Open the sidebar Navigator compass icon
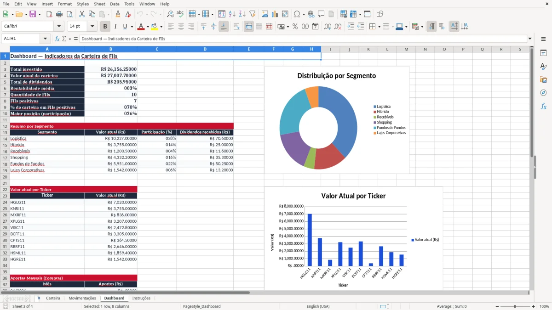This screenshot has height=310, width=552. coord(543,93)
